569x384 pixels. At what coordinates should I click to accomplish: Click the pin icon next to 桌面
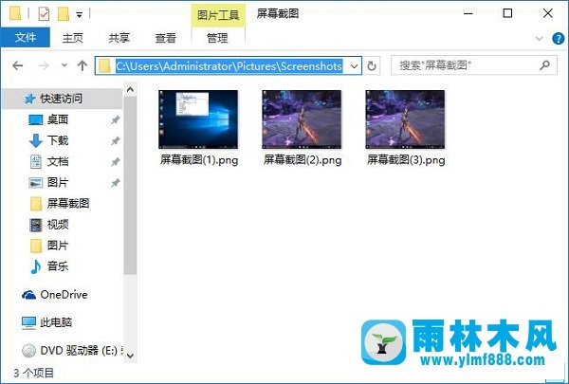[x=116, y=119]
